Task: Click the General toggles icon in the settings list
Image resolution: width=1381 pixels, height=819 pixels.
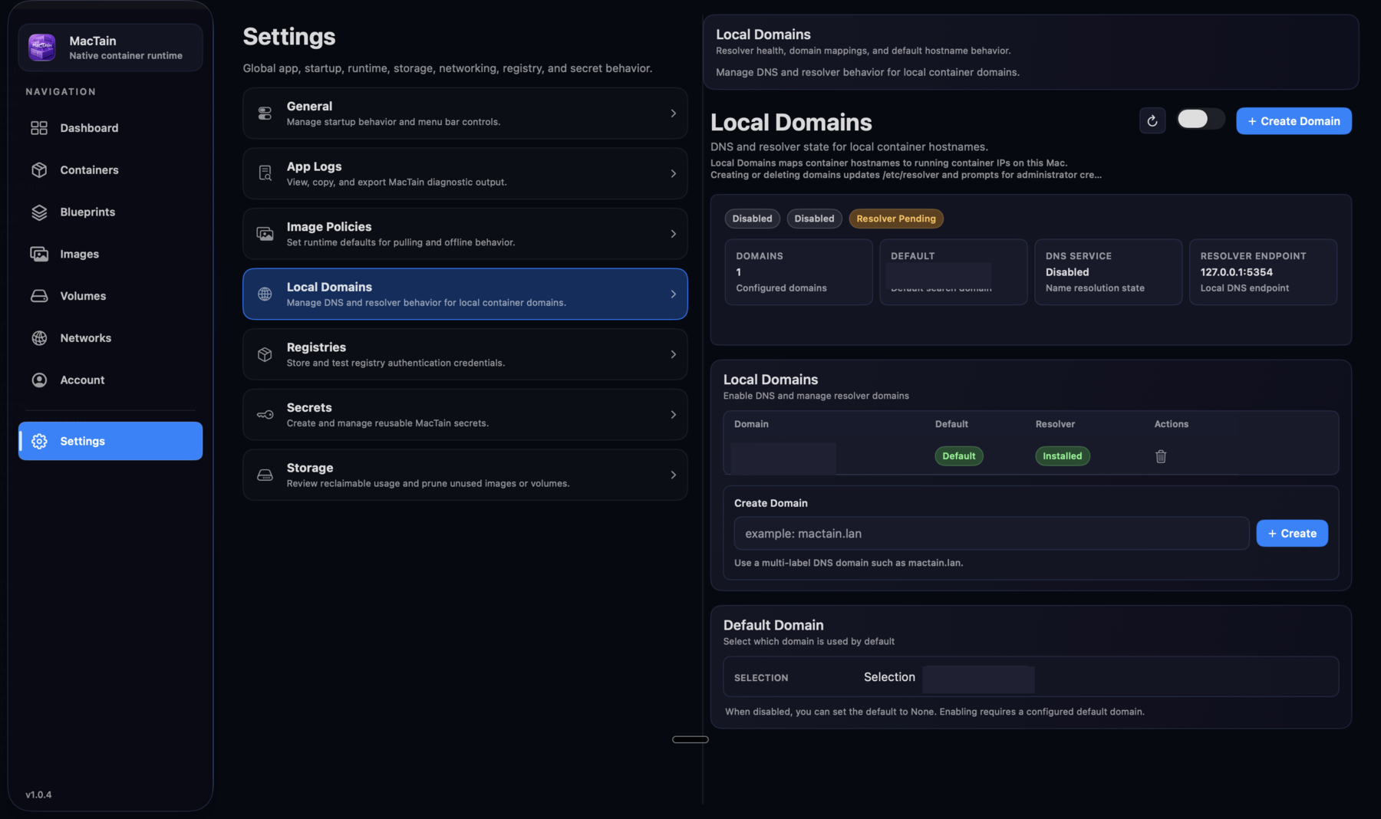Action: tap(265, 113)
